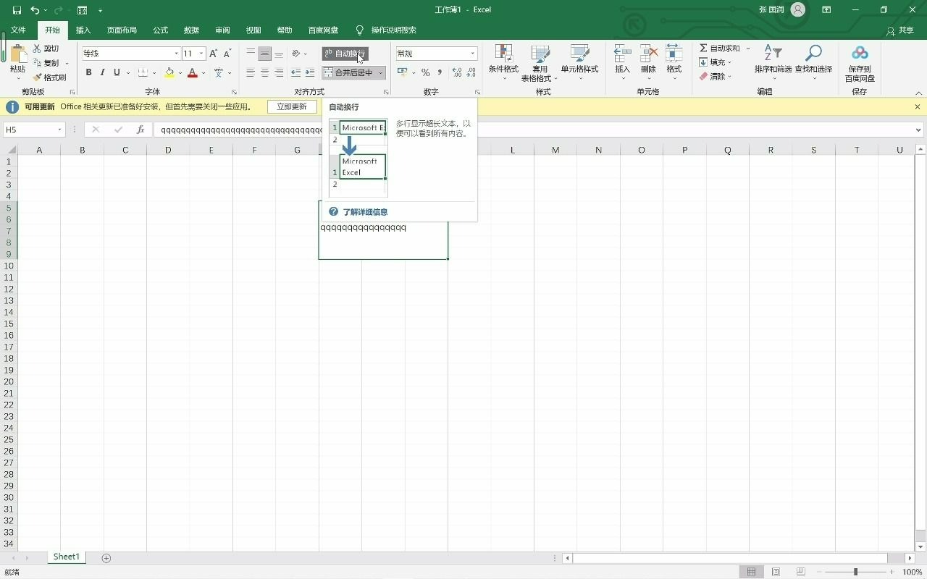Click the Clear (清除) eraser icon
The height and width of the screenshot is (579, 927).
tap(703, 76)
